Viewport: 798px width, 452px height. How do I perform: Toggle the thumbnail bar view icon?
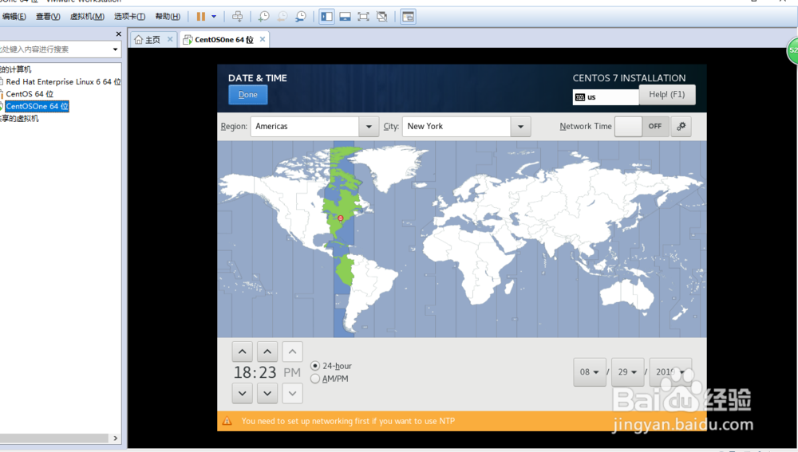(x=345, y=17)
